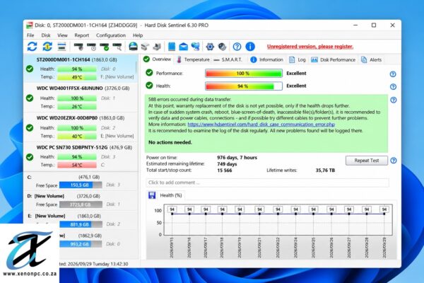This screenshot has height=283, width=424.
Task: Open the blue notepad report icon
Action: (x=172, y=47)
